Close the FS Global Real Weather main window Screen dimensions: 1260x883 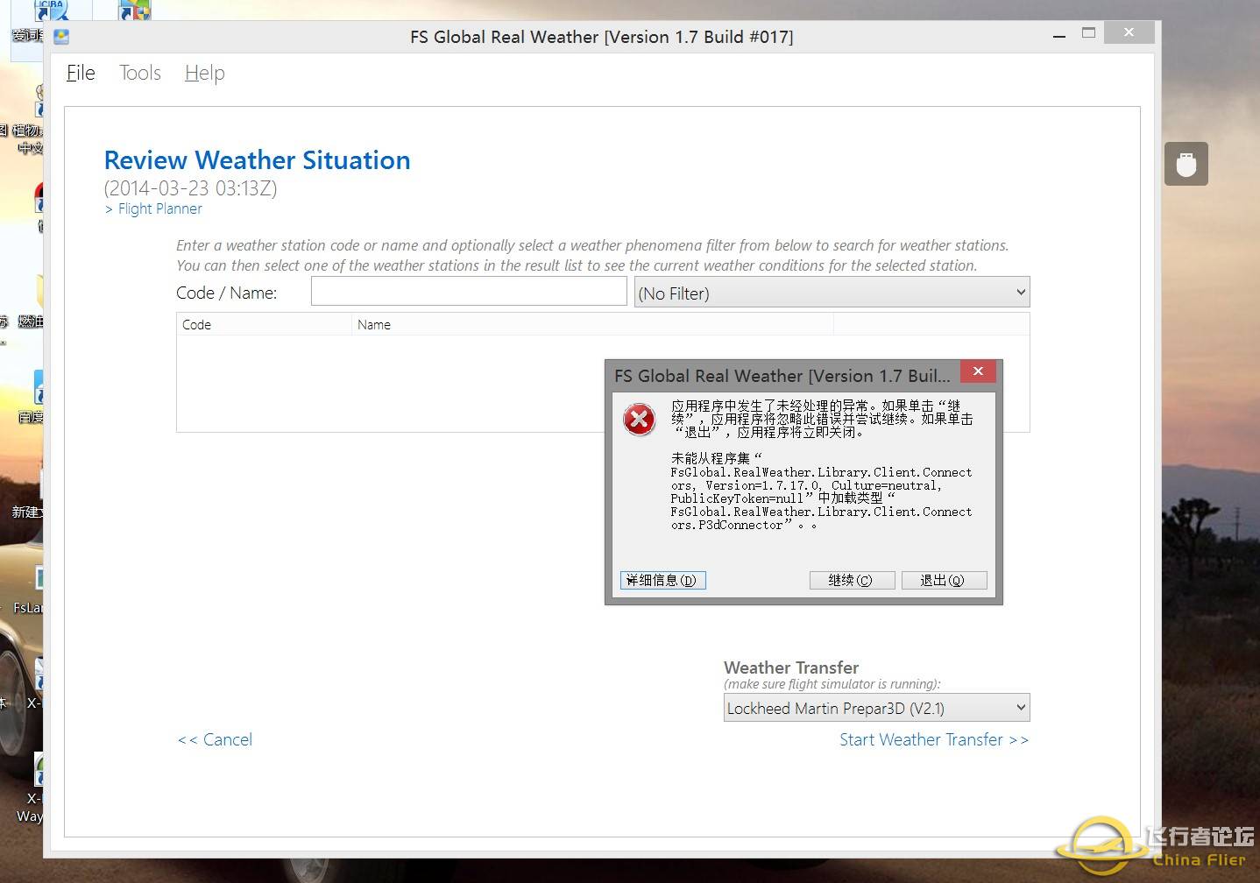(1129, 32)
